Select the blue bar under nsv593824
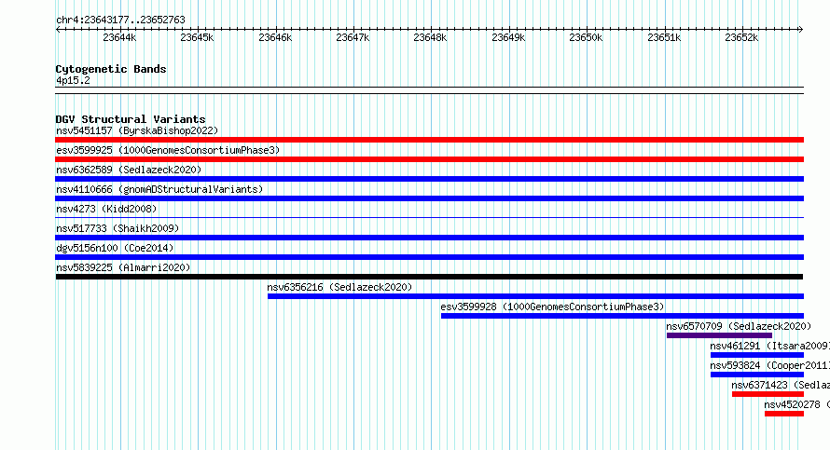 click(757, 375)
